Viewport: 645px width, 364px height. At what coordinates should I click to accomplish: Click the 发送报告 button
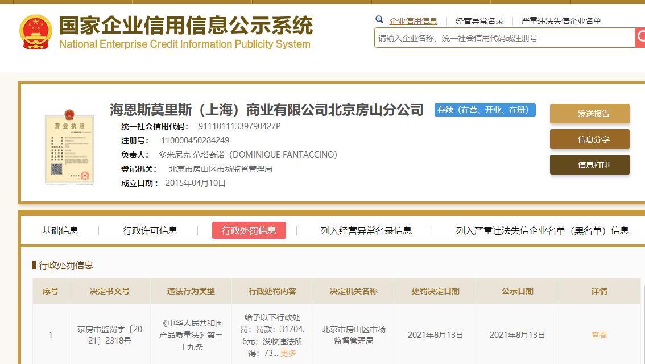(x=589, y=114)
